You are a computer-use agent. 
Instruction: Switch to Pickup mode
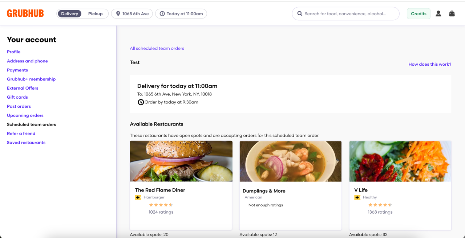click(x=95, y=14)
